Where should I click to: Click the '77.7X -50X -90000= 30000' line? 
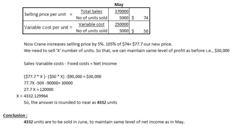(x=48, y=83)
